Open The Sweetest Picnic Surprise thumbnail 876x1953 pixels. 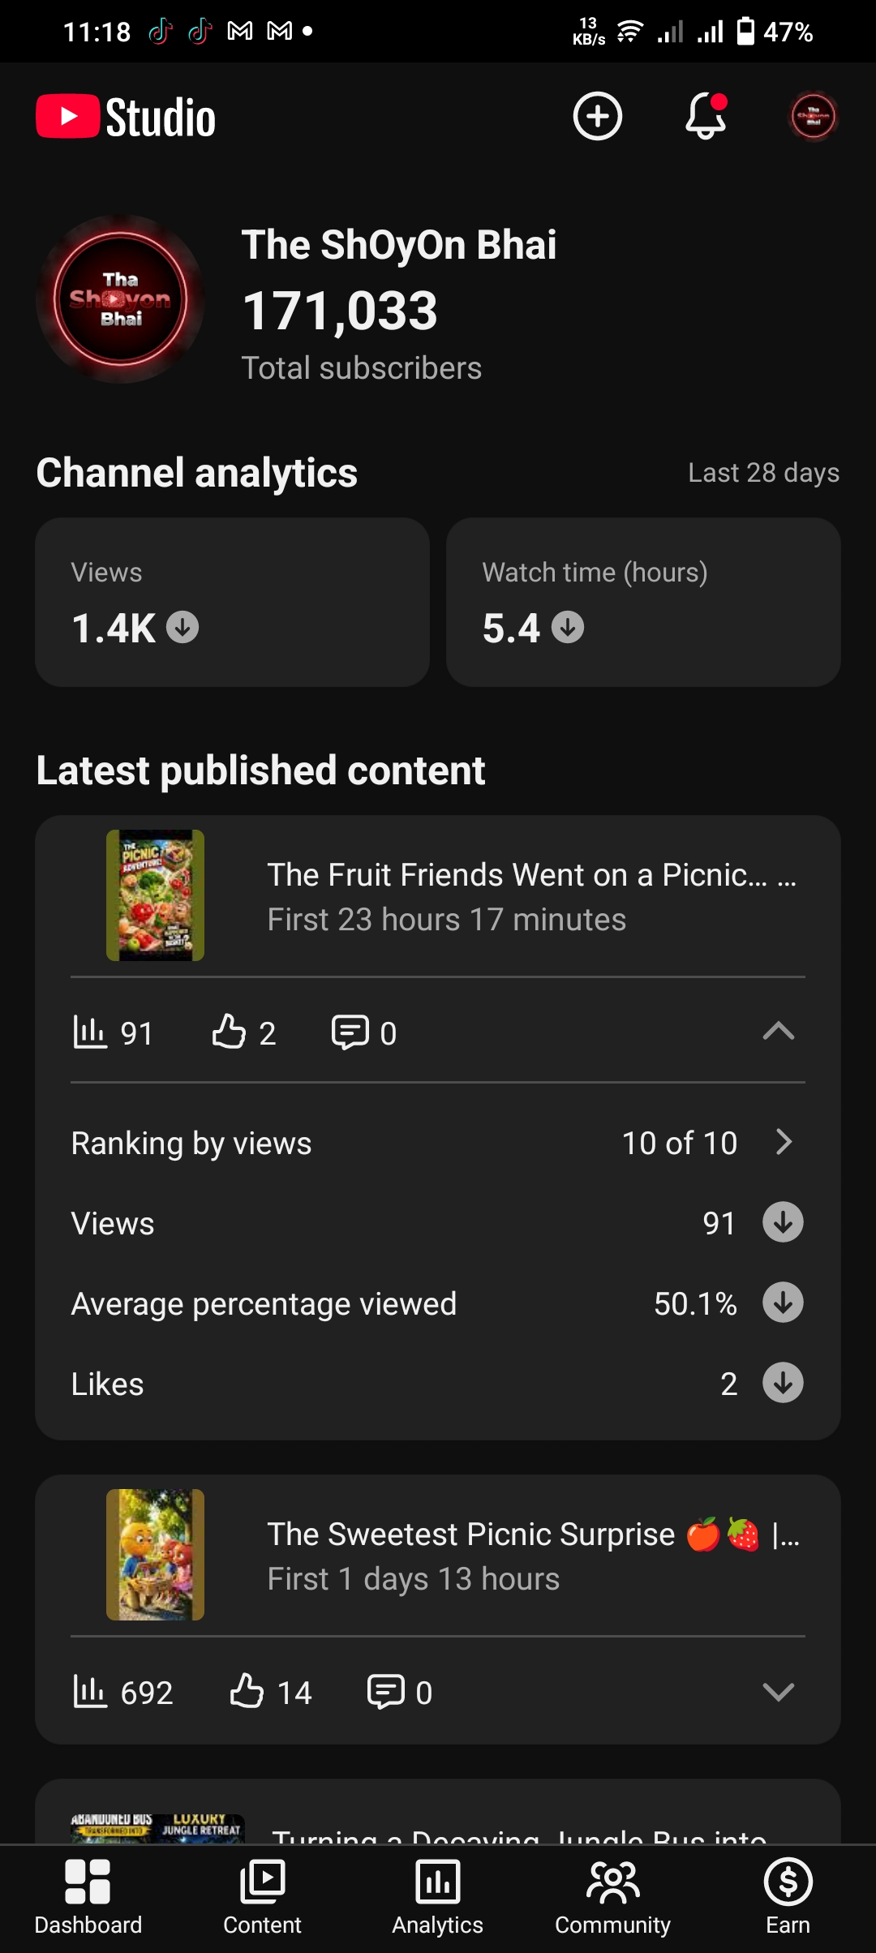(155, 1555)
